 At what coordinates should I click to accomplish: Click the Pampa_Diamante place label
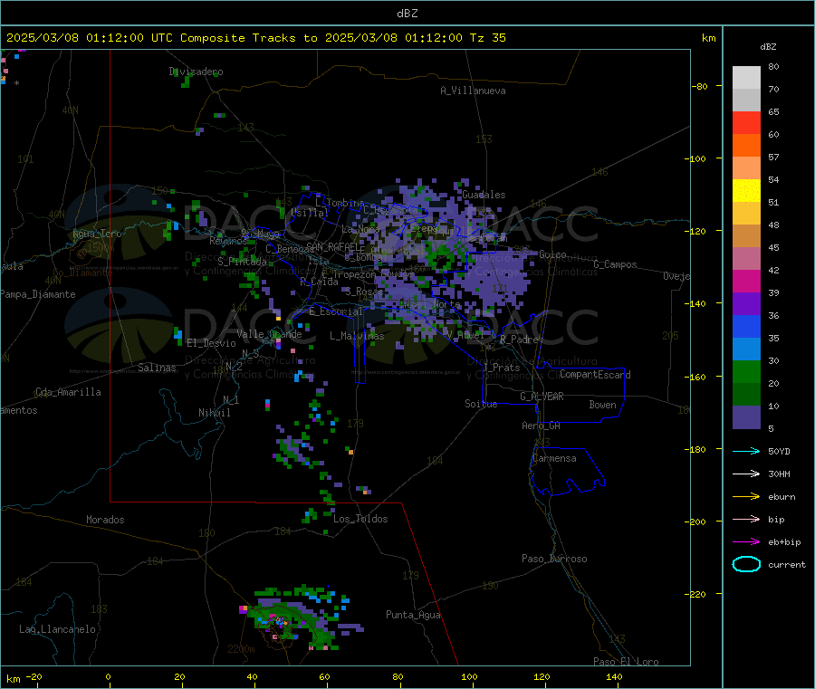[38, 294]
